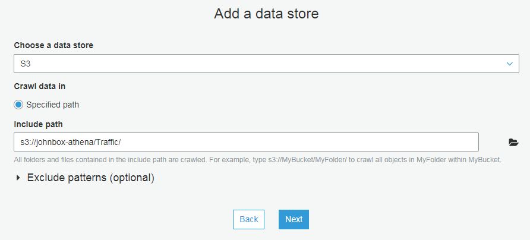Click the chevron arrow in data store dropdown
The width and height of the screenshot is (530, 240).
(509, 64)
